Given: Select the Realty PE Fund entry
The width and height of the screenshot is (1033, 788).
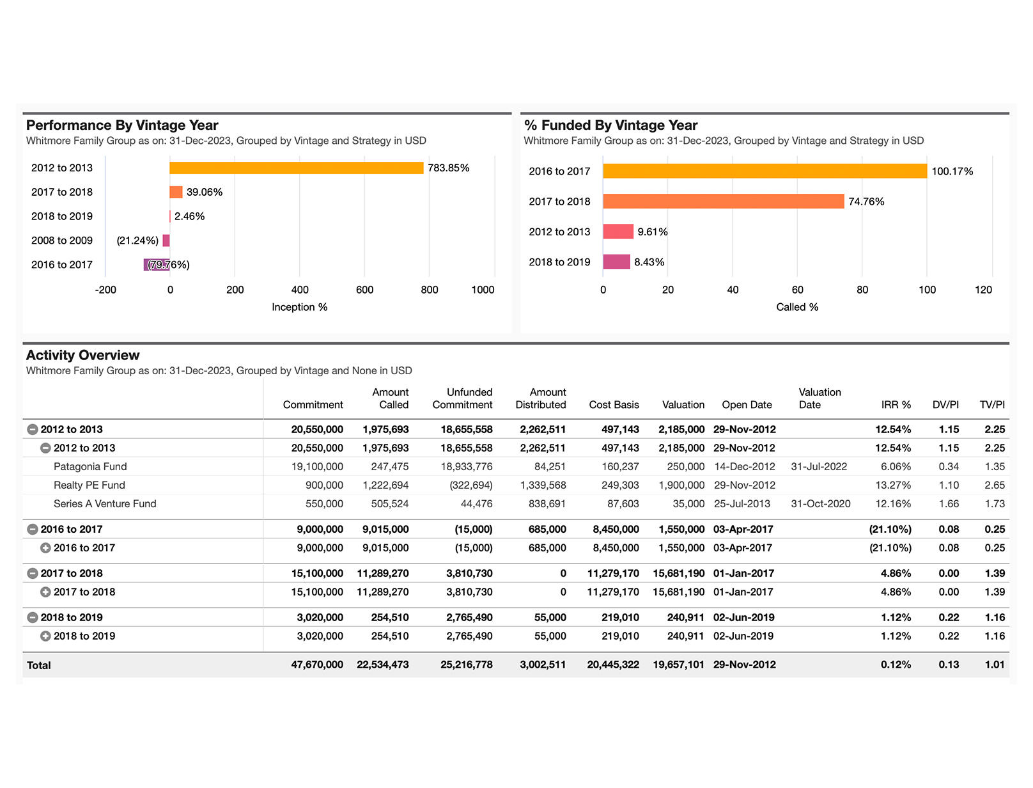Looking at the screenshot, I should [x=89, y=485].
